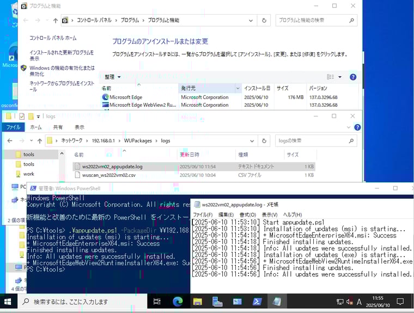414x313 pixels.
Task: Expand logs address bar history dropdown
Action: (252, 140)
